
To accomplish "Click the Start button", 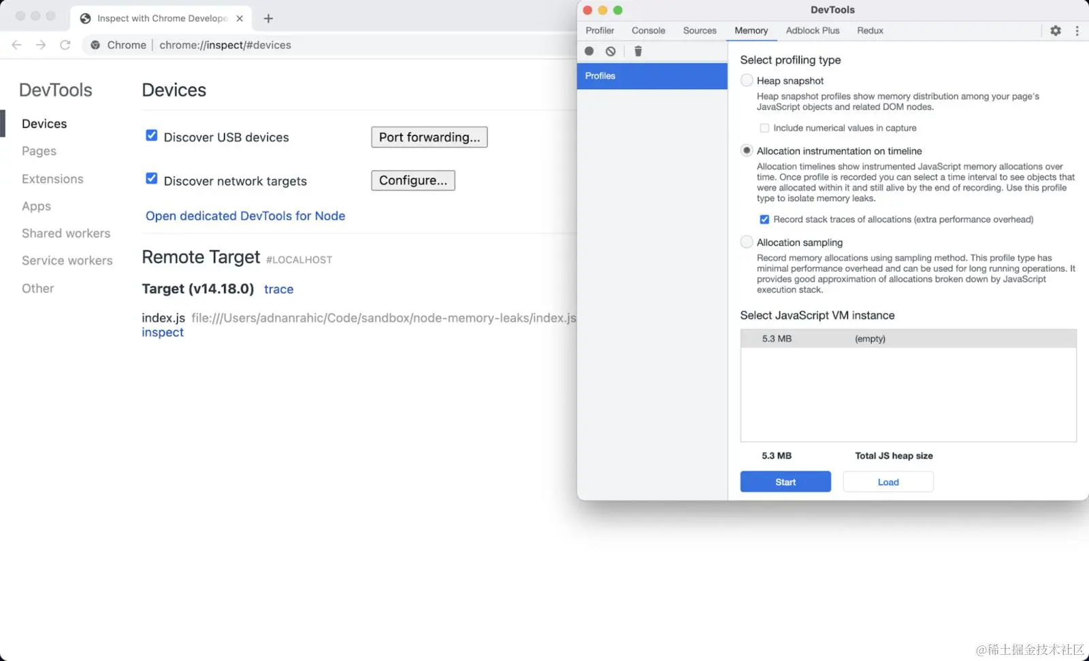I will click(785, 481).
